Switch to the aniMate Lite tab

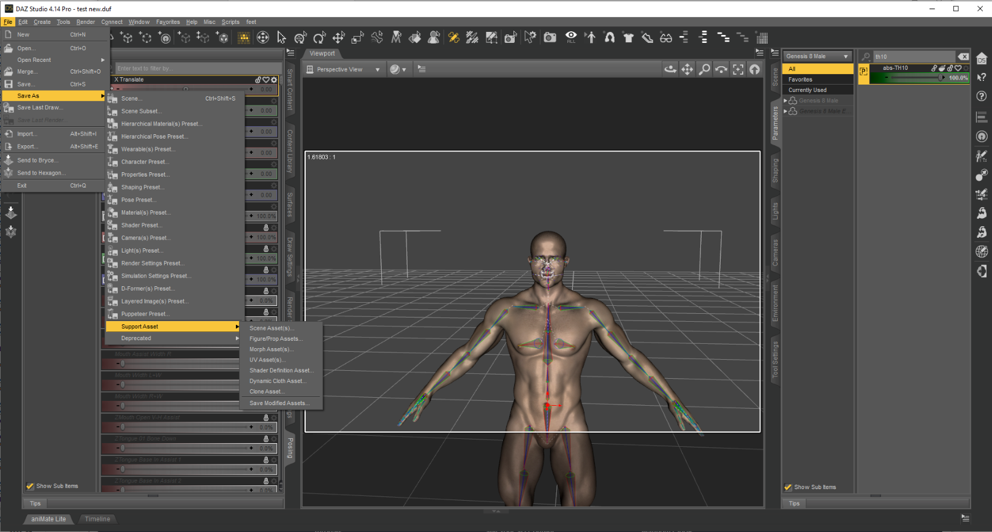click(48, 519)
